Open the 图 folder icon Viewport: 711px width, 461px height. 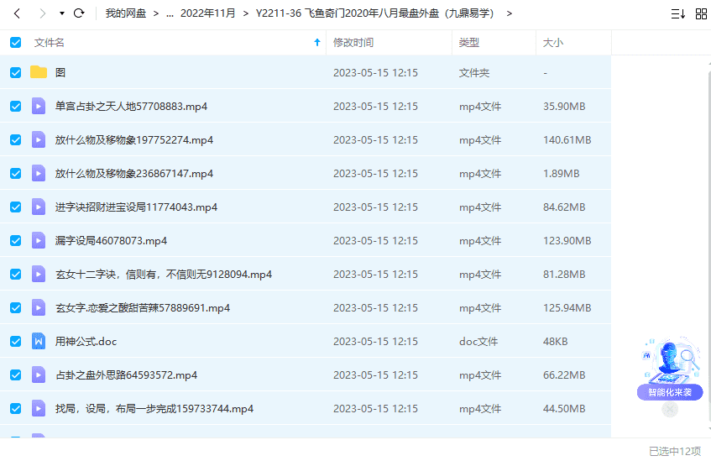pyautogui.click(x=39, y=73)
